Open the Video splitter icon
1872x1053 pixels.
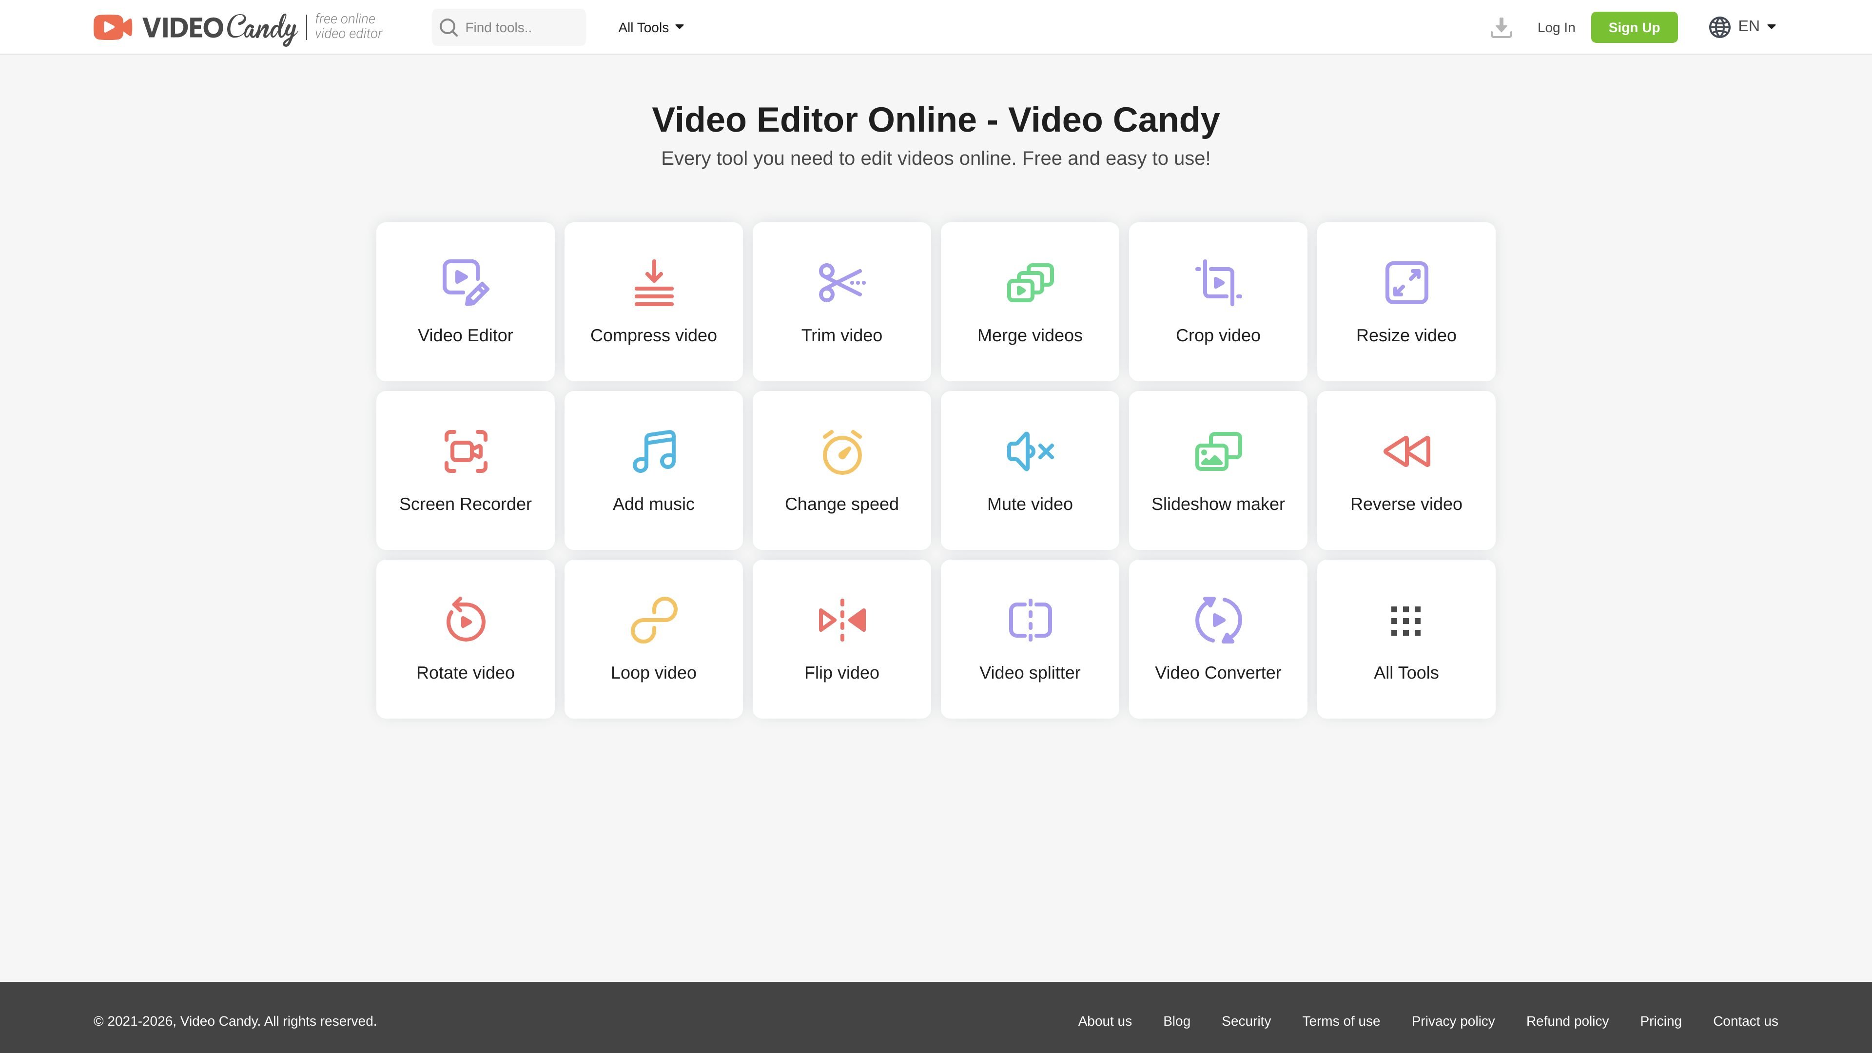tap(1030, 620)
